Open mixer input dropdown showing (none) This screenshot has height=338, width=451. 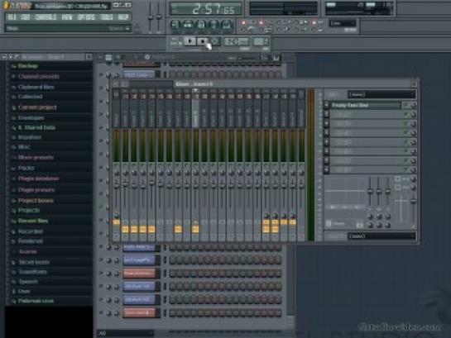381,94
